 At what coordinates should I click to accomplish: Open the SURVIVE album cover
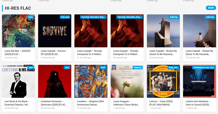(54, 31)
